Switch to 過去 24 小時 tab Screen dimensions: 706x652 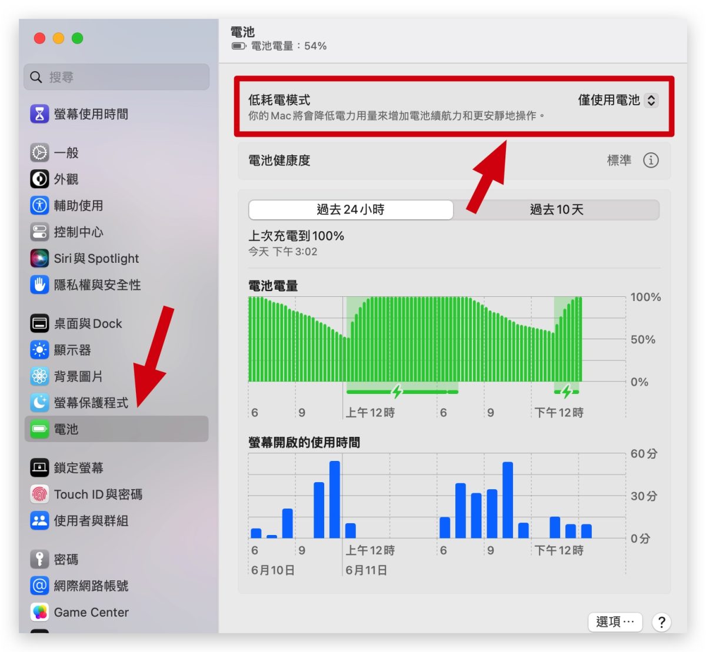[351, 209]
